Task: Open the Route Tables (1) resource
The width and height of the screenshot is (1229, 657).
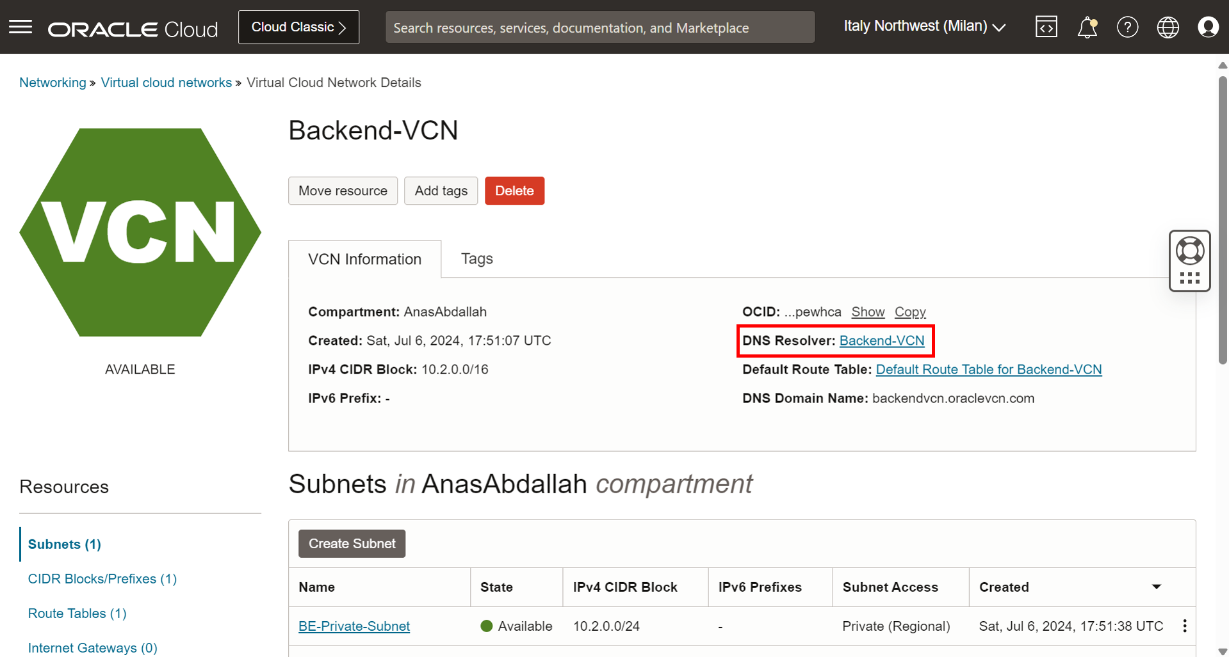Action: point(77,613)
